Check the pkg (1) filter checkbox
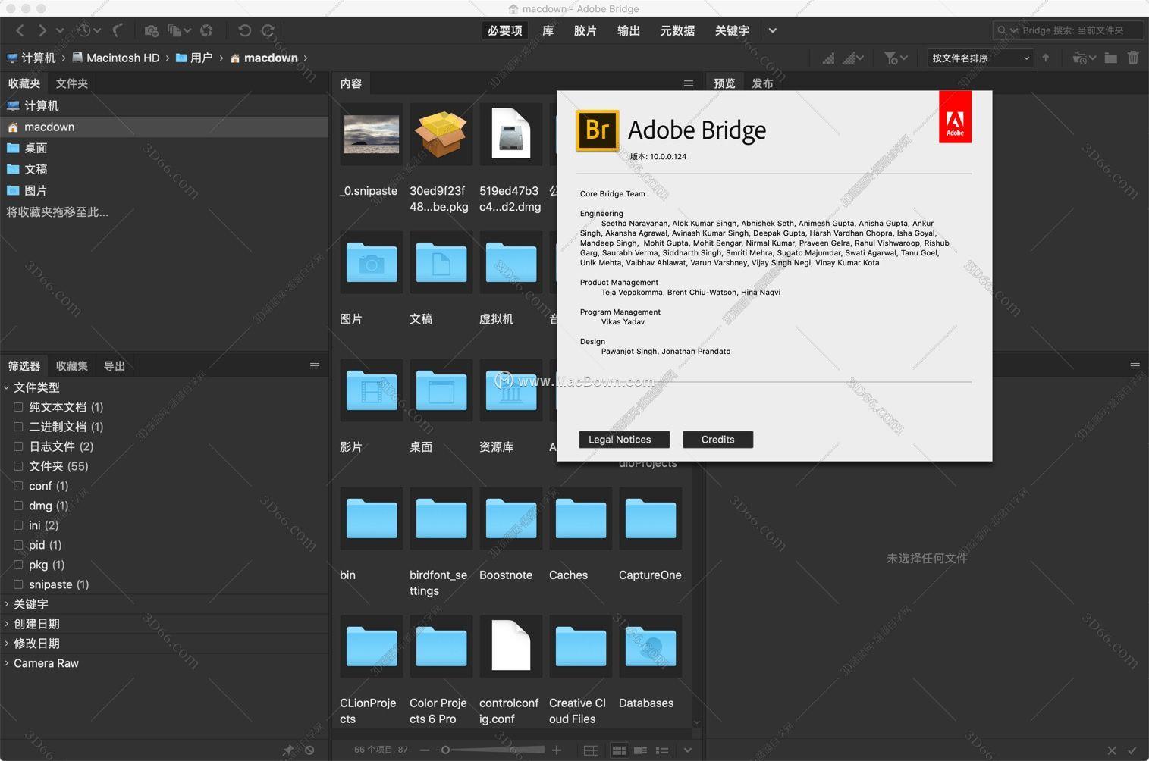 pyautogui.click(x=18, y=565)
